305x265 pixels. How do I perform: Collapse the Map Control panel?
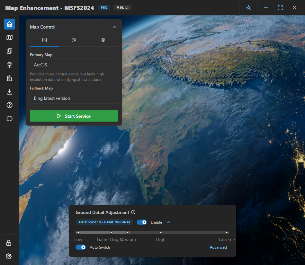114,27
